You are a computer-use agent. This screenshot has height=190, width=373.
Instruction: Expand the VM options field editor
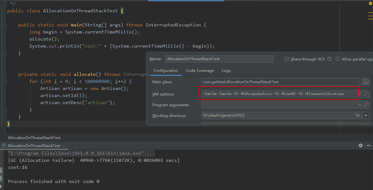[x=366, y=94]
